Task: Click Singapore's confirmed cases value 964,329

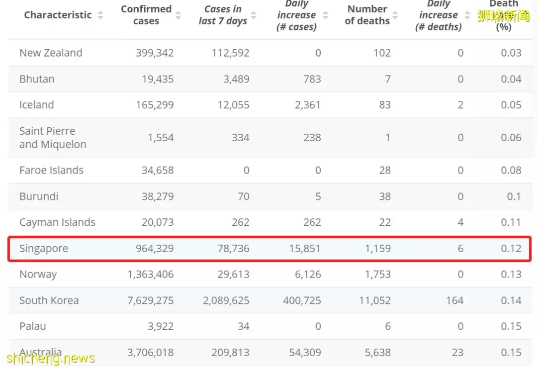Action: [x=155, y=248]
